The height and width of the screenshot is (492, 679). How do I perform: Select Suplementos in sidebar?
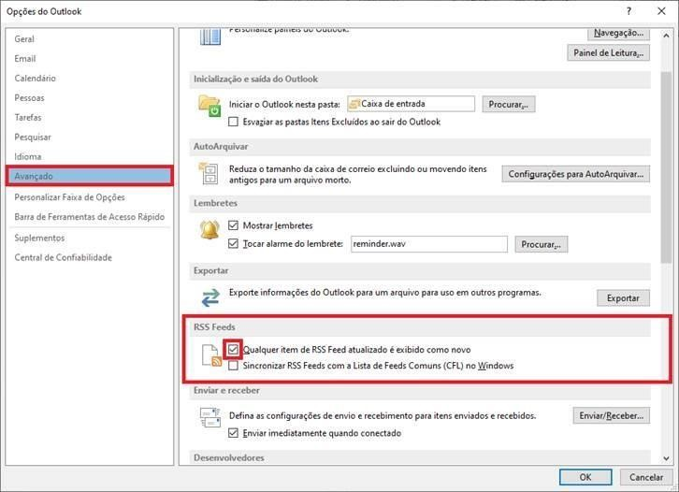[x=90, y=238]
